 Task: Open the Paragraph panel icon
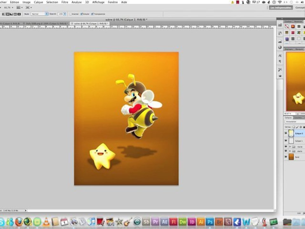[x=280, y=61]
